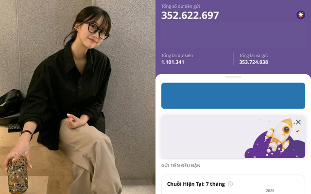Tap the Tổng lãi dự kiến value 1.101.341

click(x=173, y=62)
